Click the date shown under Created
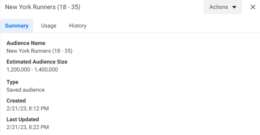The height and width of the screenshot is (135, 260). point(16,109)
